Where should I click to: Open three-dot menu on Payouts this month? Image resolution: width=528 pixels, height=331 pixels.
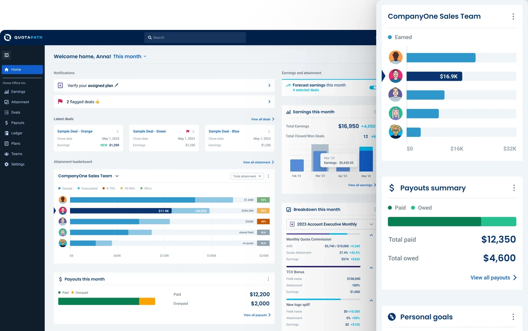click(x=268, y=279)
